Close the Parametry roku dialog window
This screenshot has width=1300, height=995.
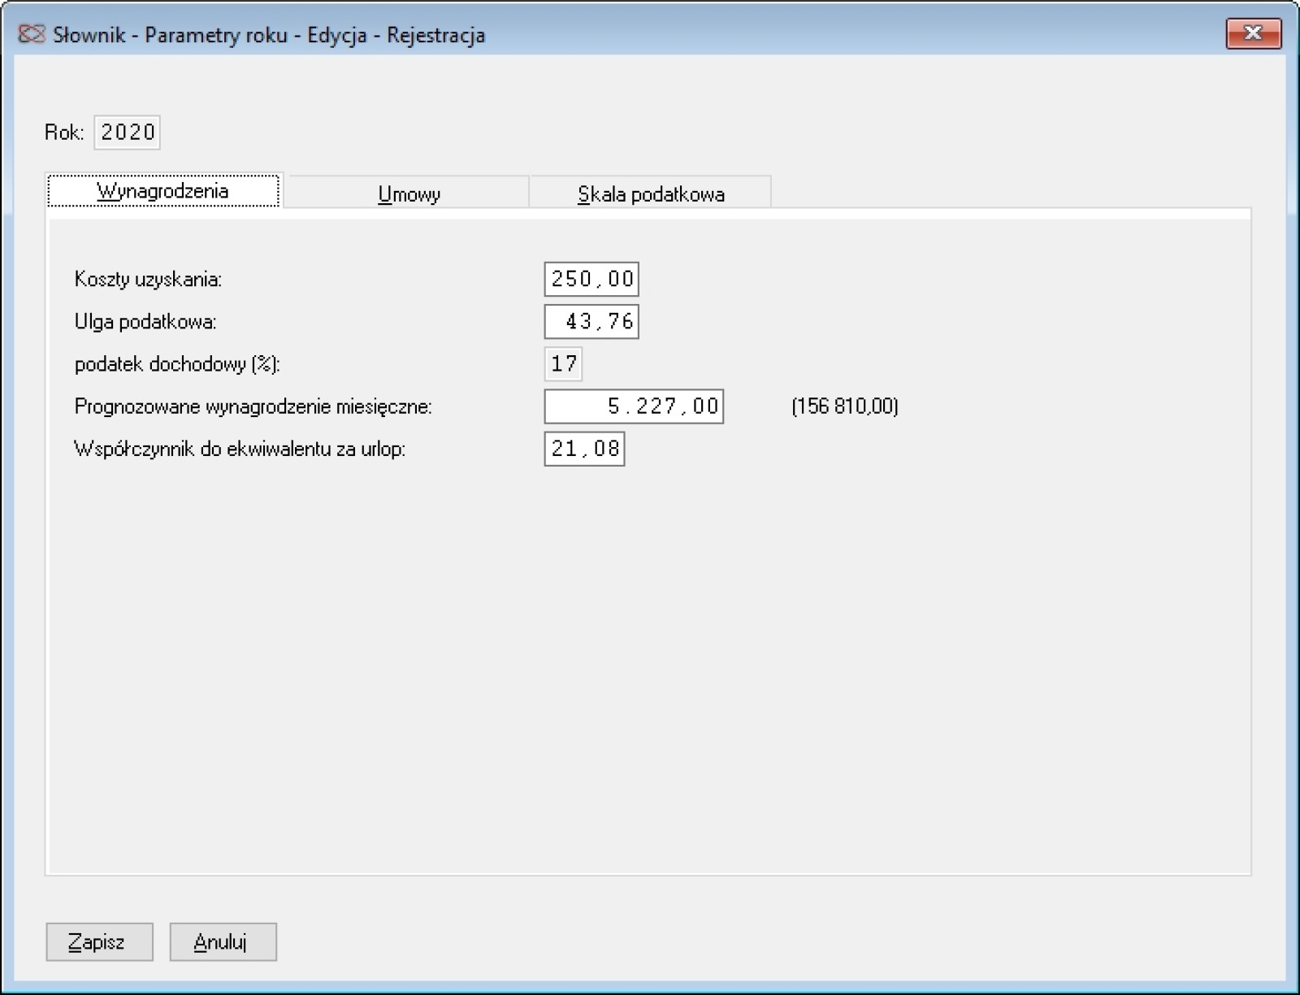point(1252,34)
